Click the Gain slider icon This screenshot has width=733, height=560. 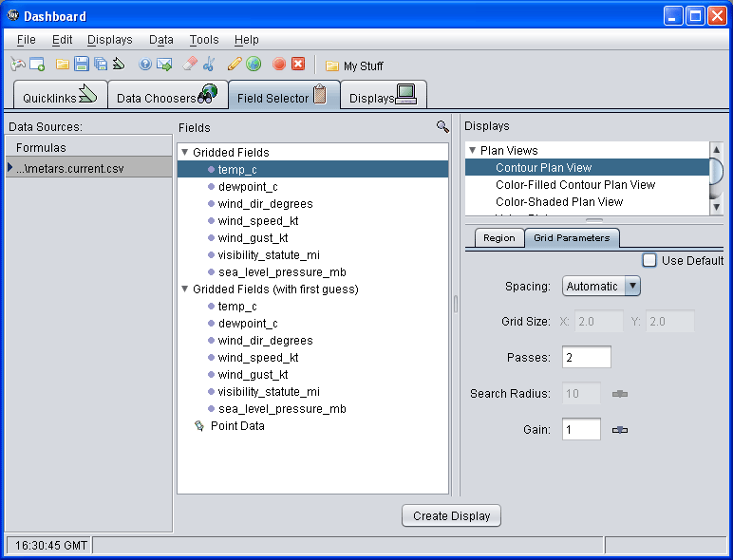(x=620, y=430)
